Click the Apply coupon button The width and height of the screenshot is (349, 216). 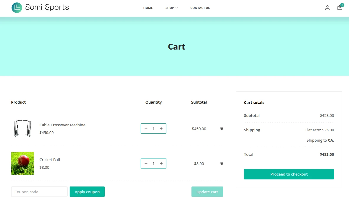[x=87, y=192]
